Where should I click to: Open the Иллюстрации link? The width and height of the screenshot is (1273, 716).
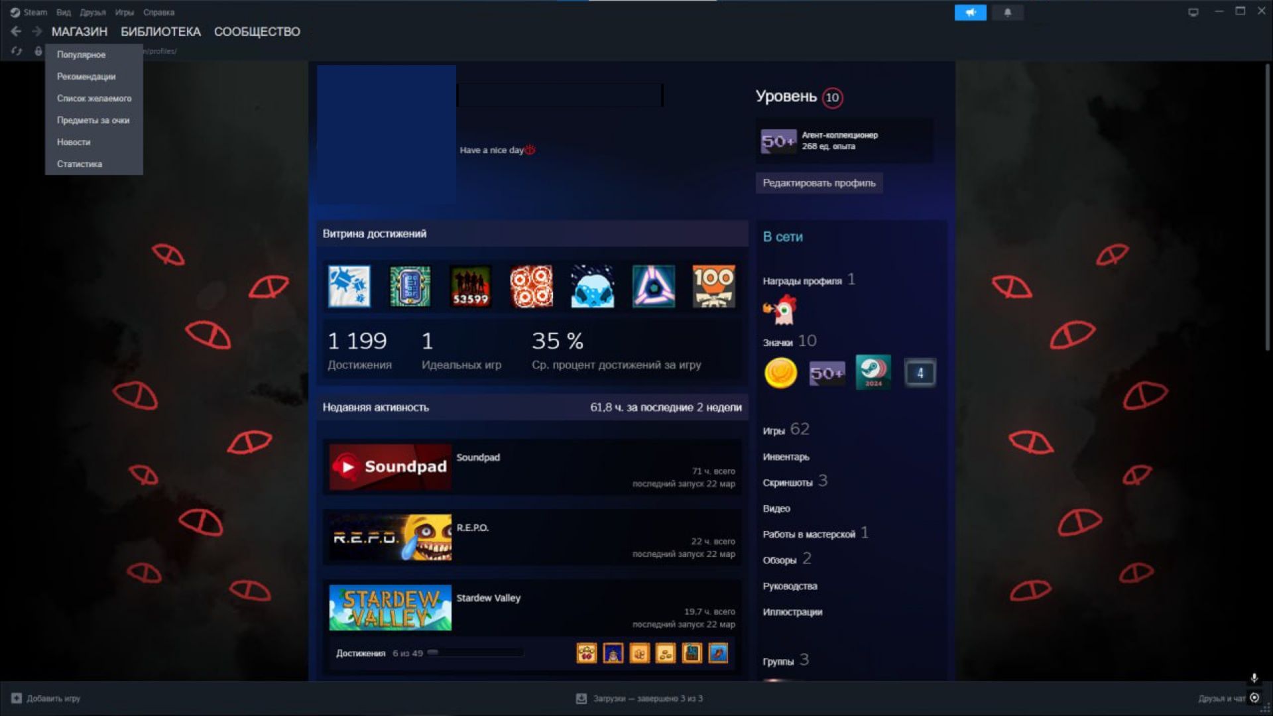(x=792, y=612)
